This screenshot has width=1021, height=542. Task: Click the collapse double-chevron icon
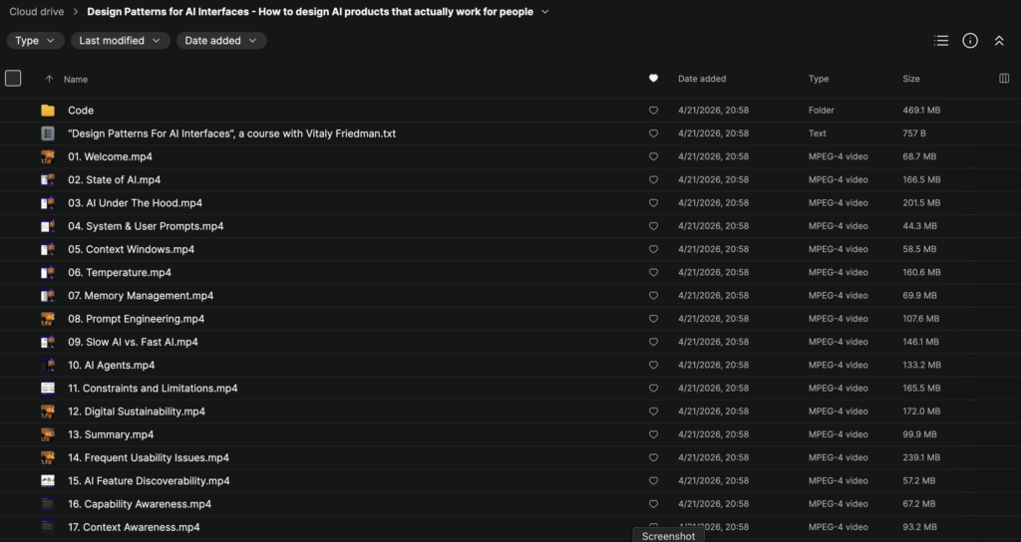998,41
